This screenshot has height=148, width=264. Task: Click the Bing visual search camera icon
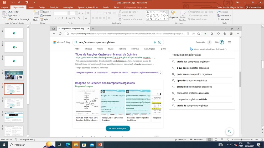(x=160, y=42)
